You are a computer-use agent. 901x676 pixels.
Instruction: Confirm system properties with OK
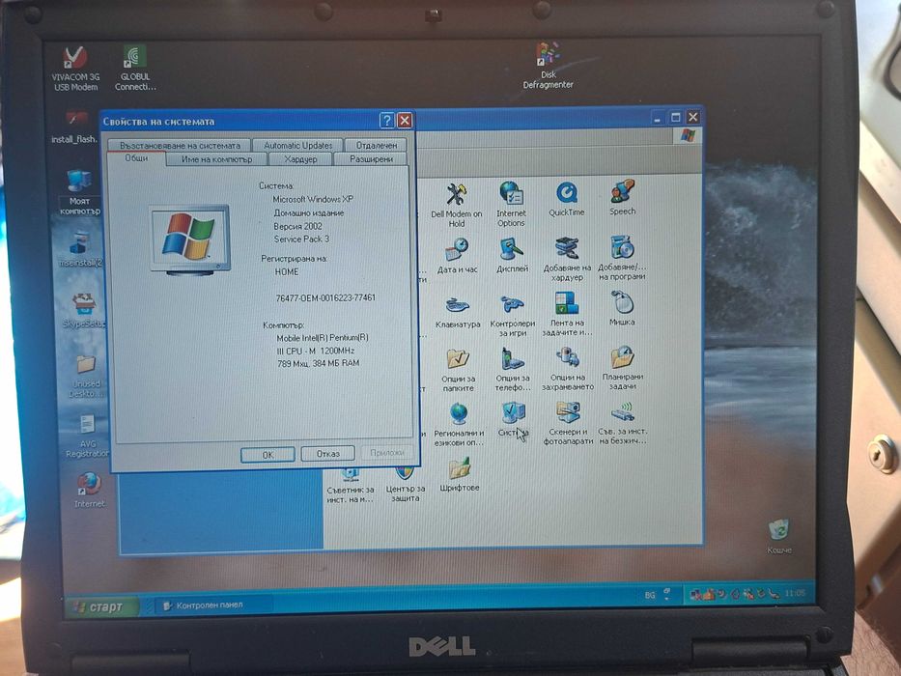click(x=267, y=455)
